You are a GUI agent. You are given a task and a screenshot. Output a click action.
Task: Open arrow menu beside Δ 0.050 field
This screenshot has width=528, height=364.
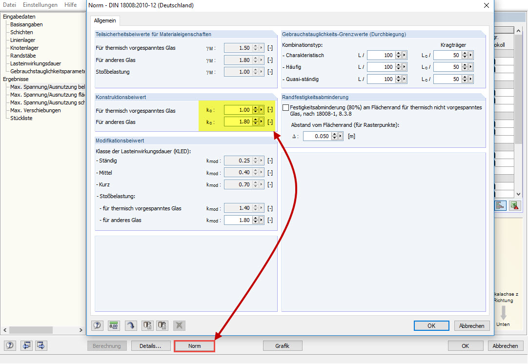pyautogui.click(x=340, y=136)
